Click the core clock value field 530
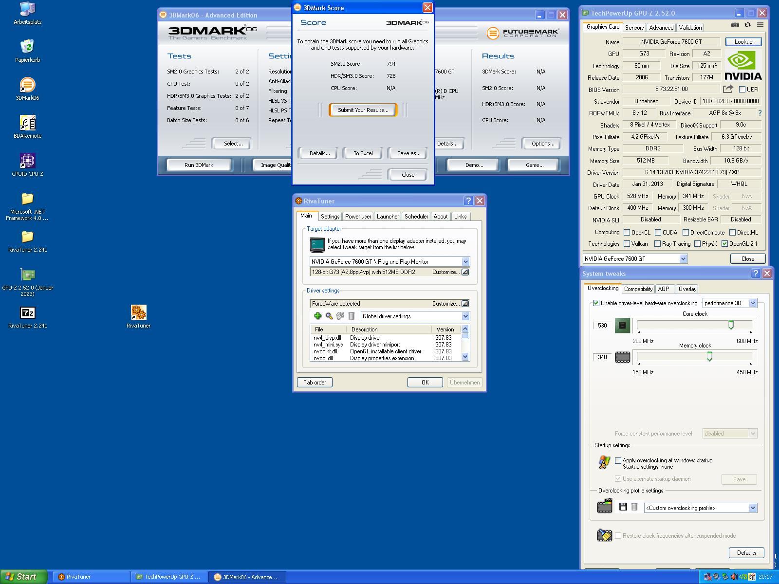779x584 pixels. coord(602,326)
